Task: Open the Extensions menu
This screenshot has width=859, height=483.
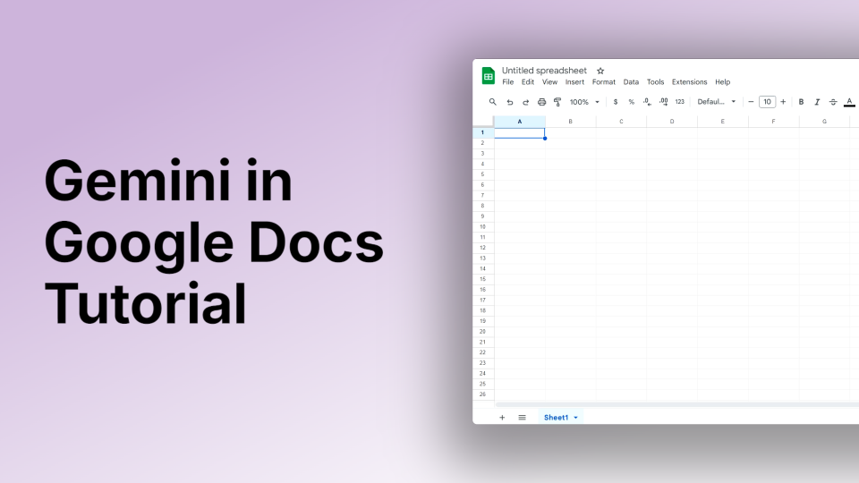Action: (x=689, y=82)
